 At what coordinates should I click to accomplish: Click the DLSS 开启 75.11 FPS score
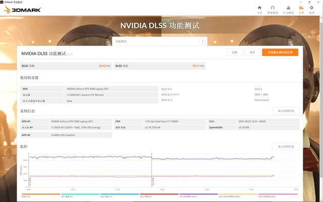coord(160,66)
